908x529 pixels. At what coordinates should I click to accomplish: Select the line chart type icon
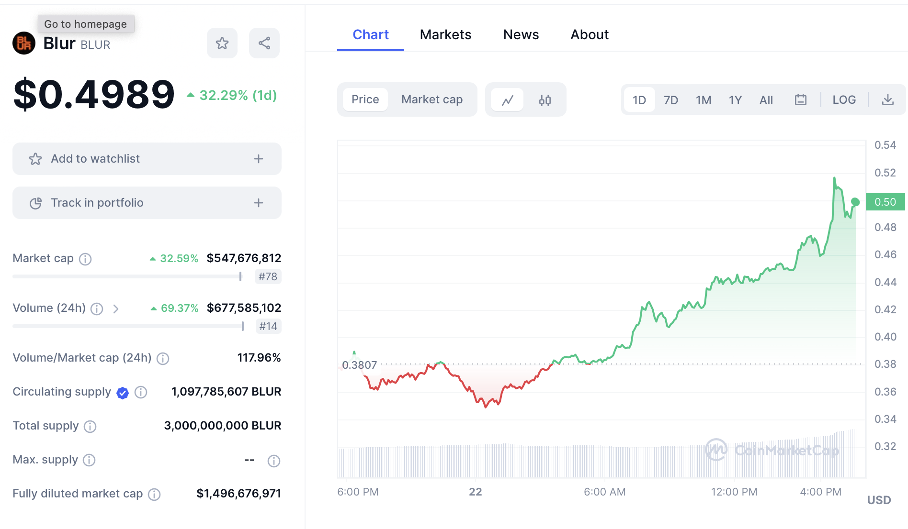pyautogui.click(x=507, y=100)
